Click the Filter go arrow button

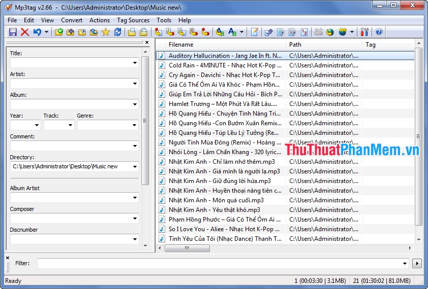[x=417, y=264]
